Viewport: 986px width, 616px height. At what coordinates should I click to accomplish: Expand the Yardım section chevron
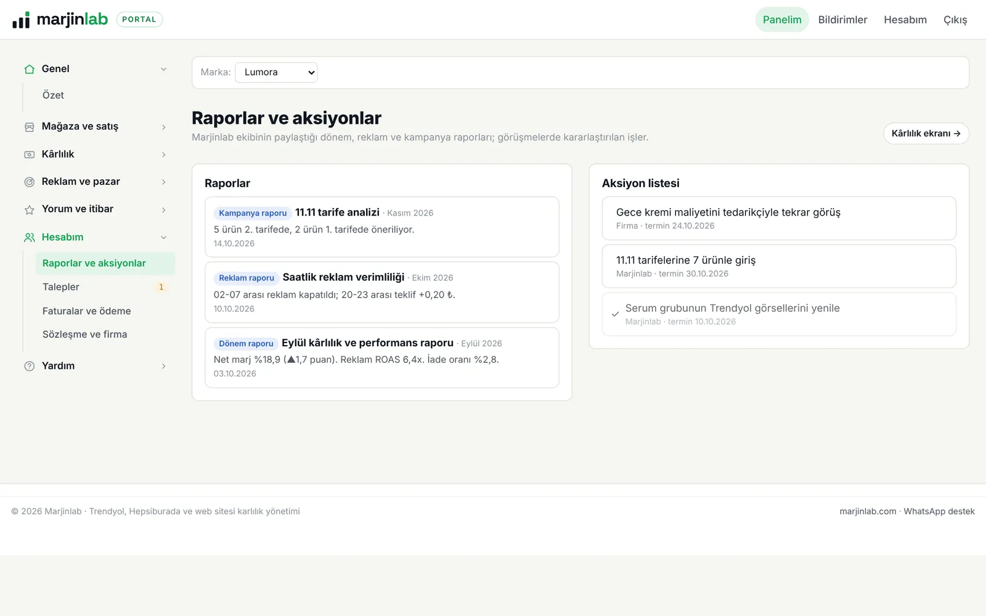pos(163,366)
